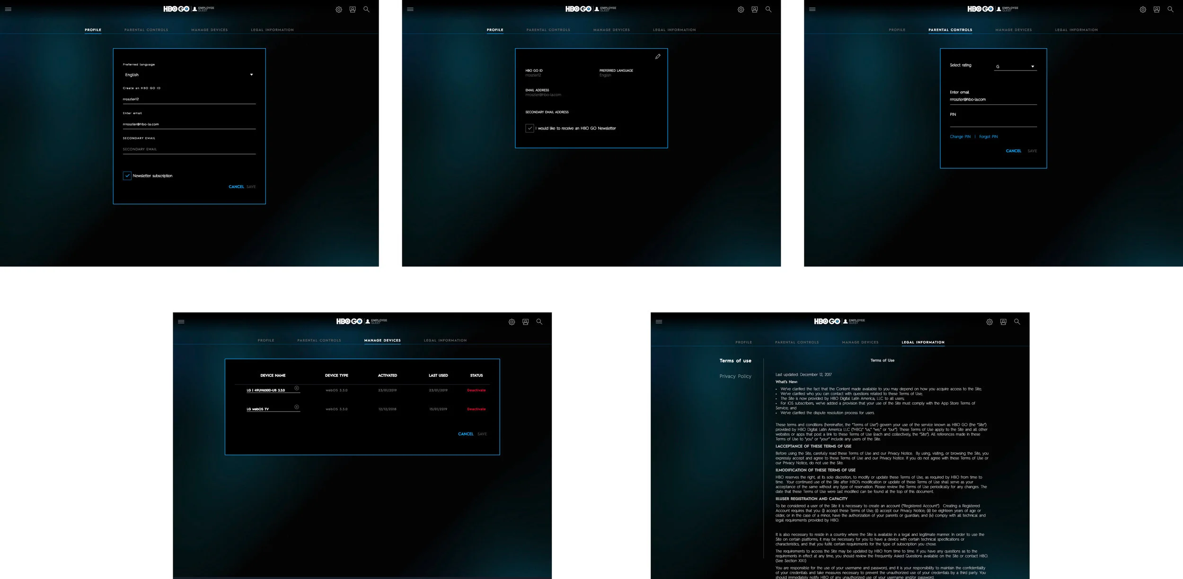Open the Preferred language dropdown showing English
The width and height of the screenshot is (1183, 579).
[x=189, y=75]
